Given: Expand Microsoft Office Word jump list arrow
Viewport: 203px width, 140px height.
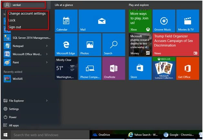Looking at the screenshot, I should (47, 54).
